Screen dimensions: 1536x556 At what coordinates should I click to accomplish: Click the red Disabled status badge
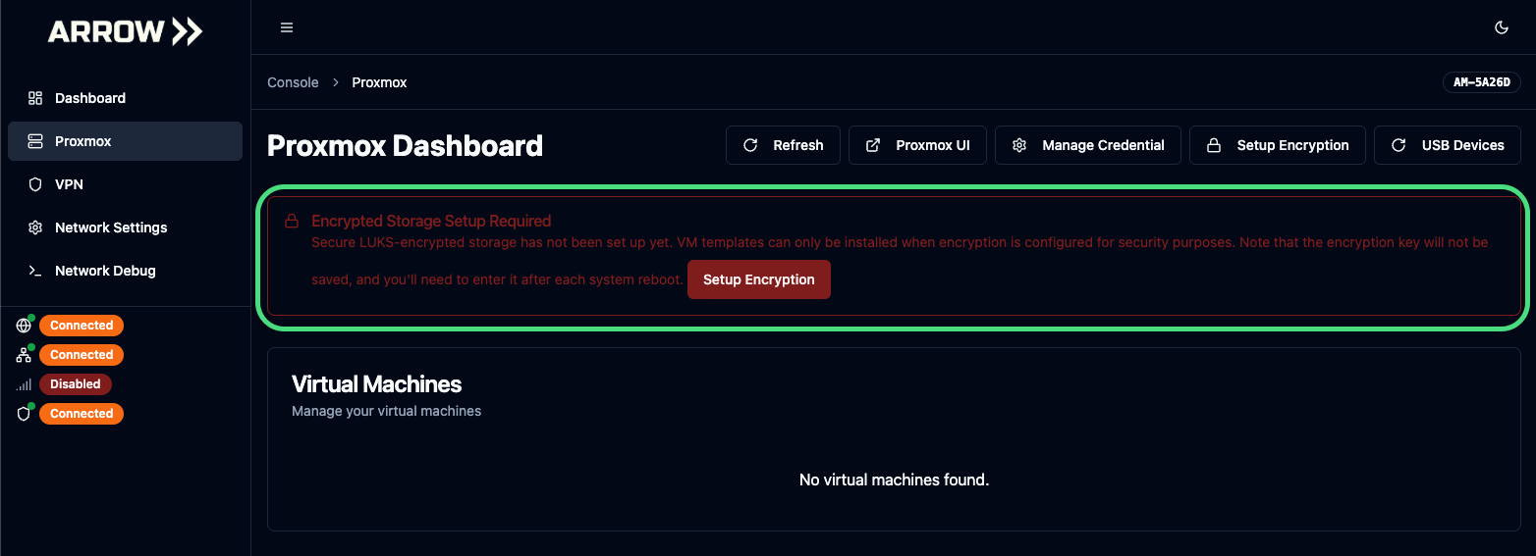pos(76,384)
